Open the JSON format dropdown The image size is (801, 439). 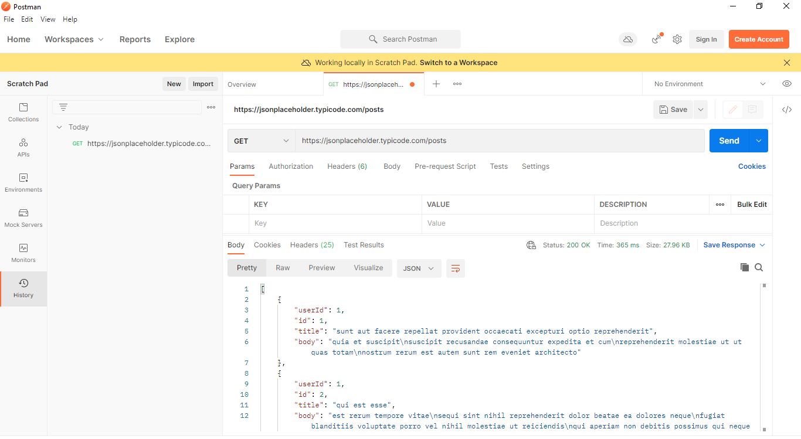point(419,268)
